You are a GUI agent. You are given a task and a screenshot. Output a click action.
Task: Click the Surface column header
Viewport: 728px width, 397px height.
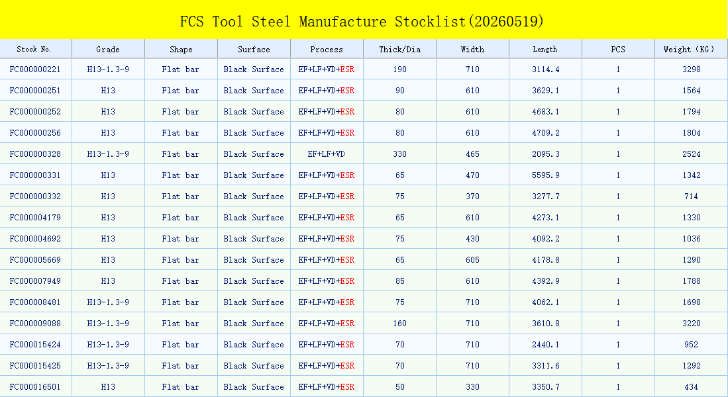[x=254, y=49]
